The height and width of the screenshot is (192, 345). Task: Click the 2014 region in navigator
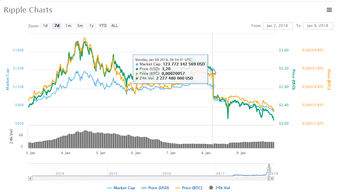pyautogui.click(x=60, y=174)
